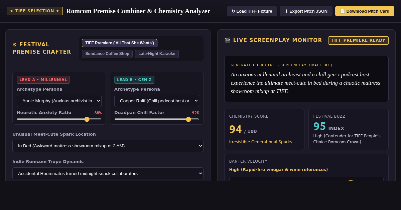Expand the Indie Romcom Trope Dynamic dropdown

(x=108, y=173)
